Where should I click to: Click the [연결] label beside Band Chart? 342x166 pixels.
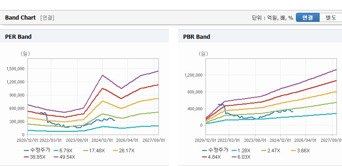(x=47, y=18)
